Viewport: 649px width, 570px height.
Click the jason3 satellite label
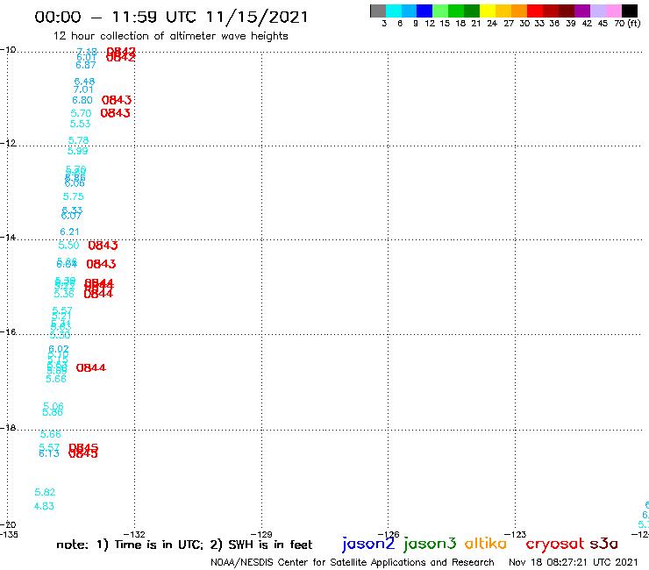[x=430, y=544]
